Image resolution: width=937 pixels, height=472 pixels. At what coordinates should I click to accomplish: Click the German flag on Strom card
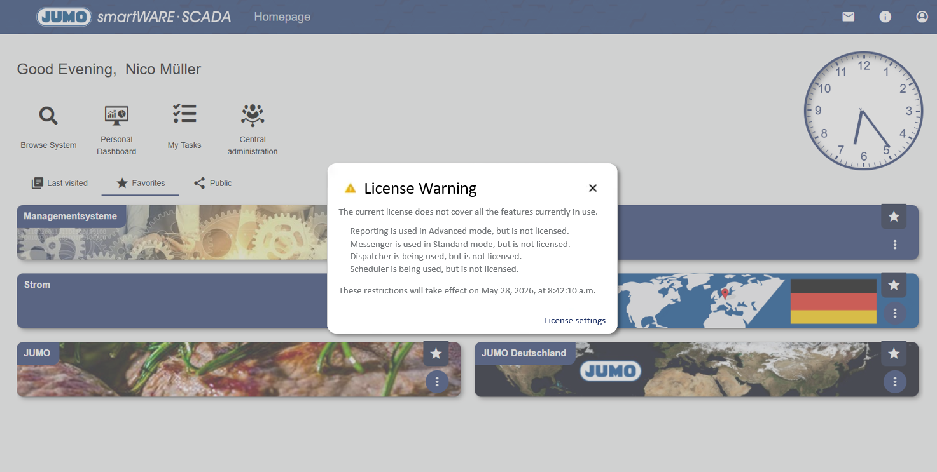click(833, 301)
